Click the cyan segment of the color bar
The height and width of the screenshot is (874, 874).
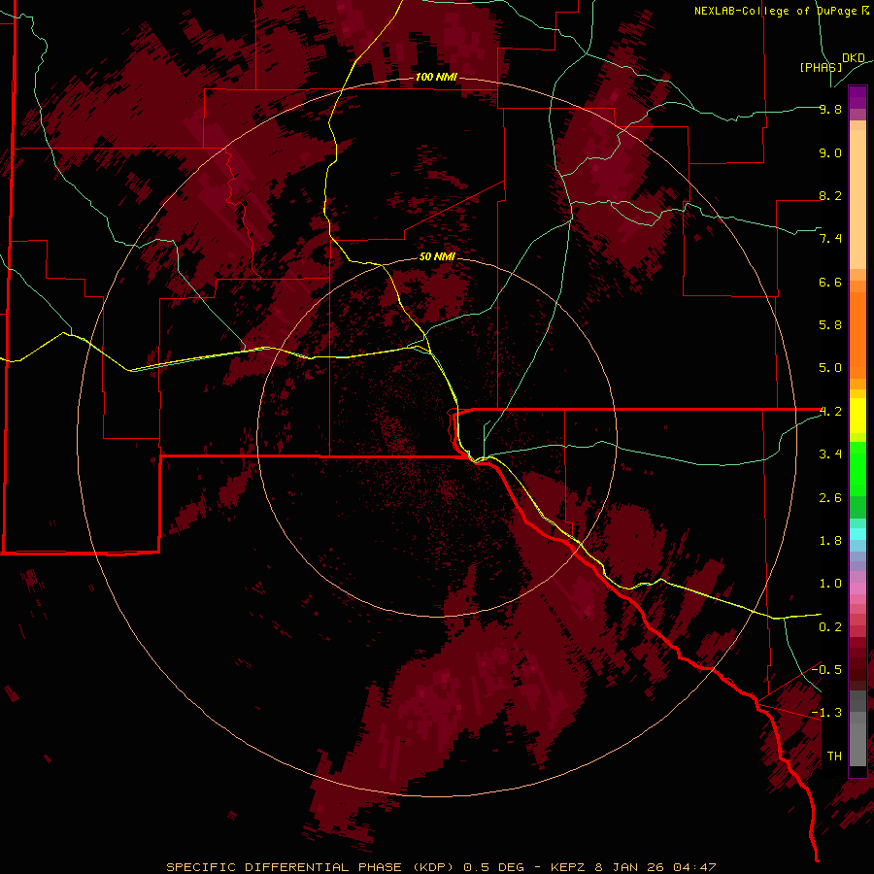tap(857, 534)
